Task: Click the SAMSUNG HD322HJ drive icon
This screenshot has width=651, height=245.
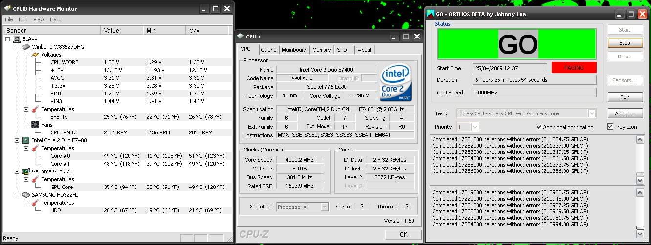Action: (x=26, y=195)
